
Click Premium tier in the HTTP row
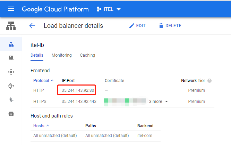coord(197,90)
